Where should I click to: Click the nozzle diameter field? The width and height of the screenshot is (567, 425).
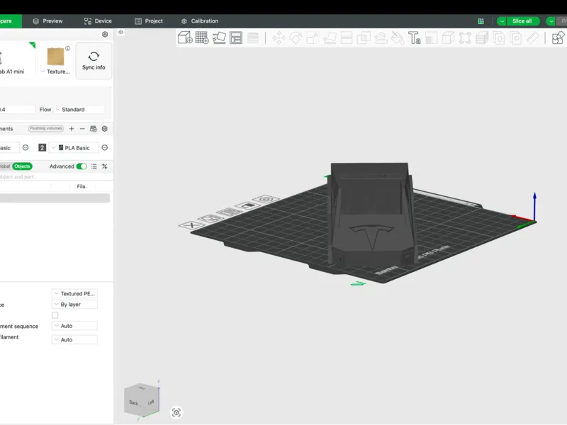16,110
